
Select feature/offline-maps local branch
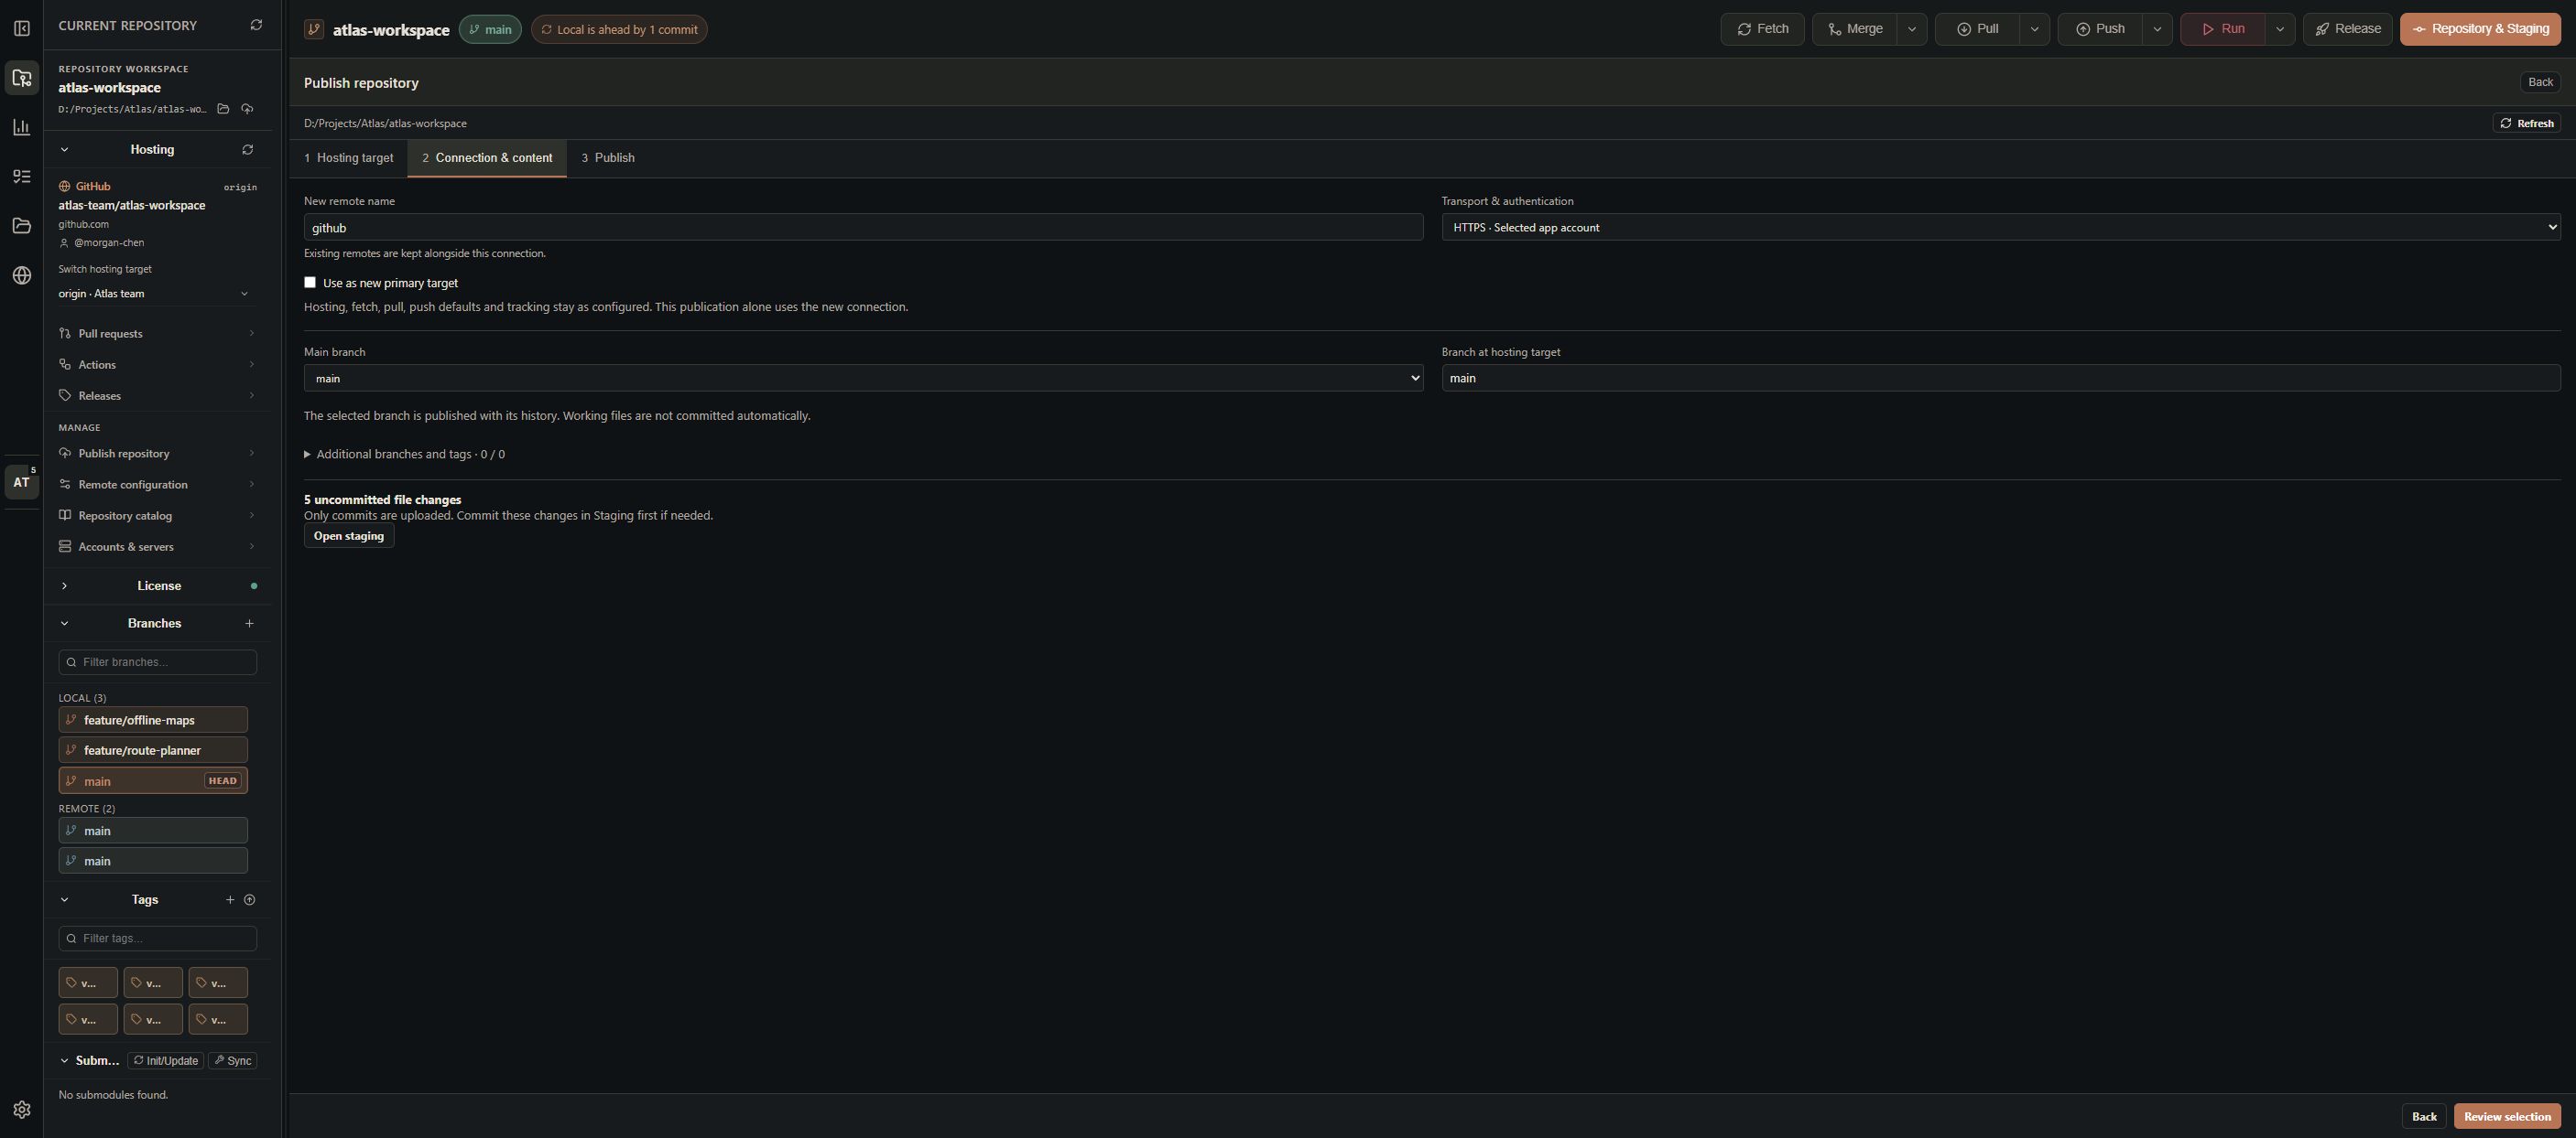tap(153, 720)
